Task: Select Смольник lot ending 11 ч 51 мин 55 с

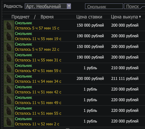Action: click(74, 111)
